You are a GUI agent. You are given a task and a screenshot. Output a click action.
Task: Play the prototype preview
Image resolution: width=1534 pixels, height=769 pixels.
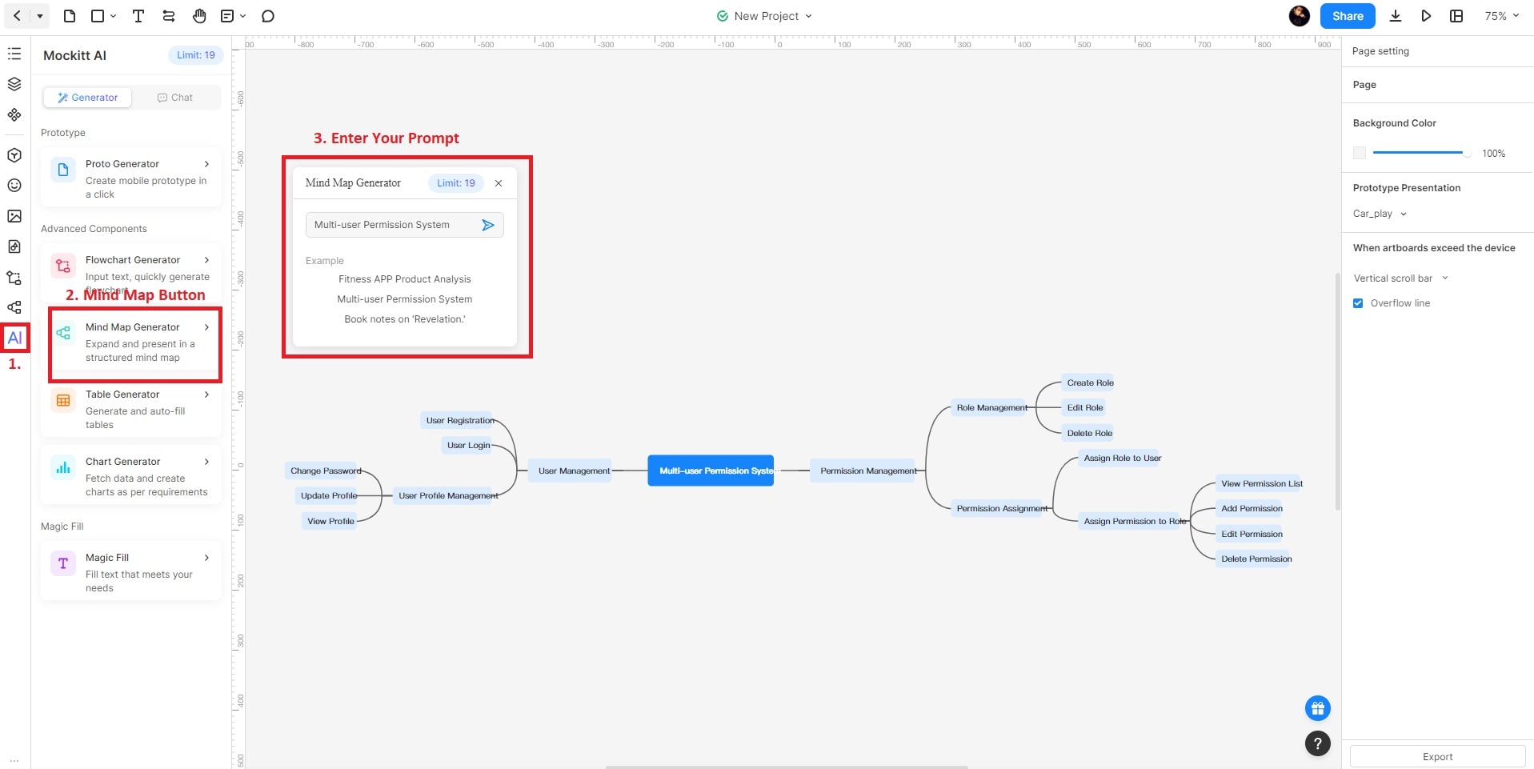(x=1426, y=16)
